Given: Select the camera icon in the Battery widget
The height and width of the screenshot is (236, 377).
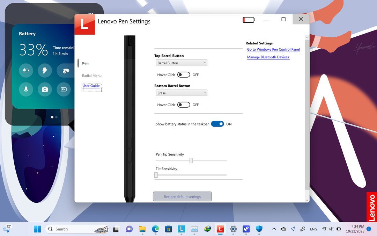Looking at the screenshot, I should pos(45,89).
